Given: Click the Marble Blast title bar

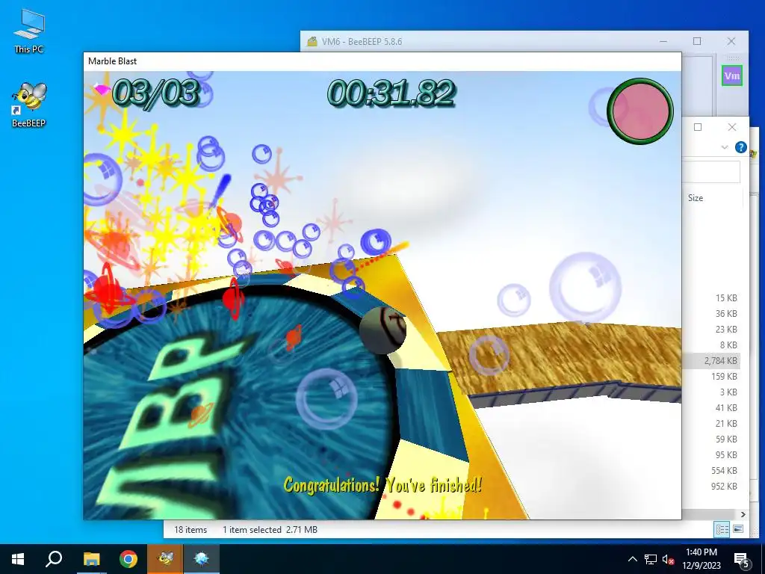Looking at the screenshot, I should 382,61.
